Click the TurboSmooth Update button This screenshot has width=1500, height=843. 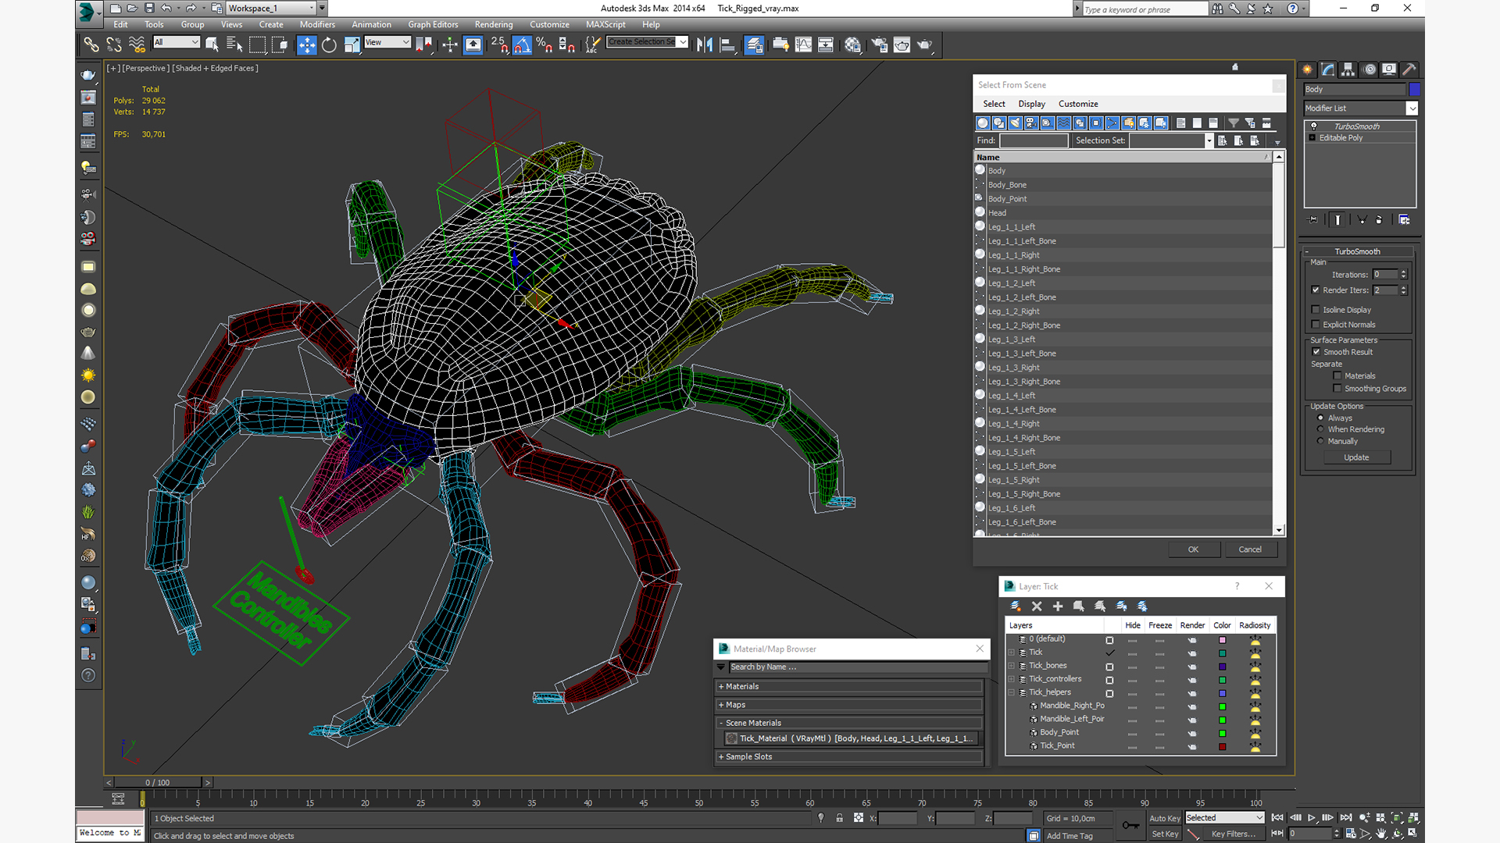(1356, 457)
